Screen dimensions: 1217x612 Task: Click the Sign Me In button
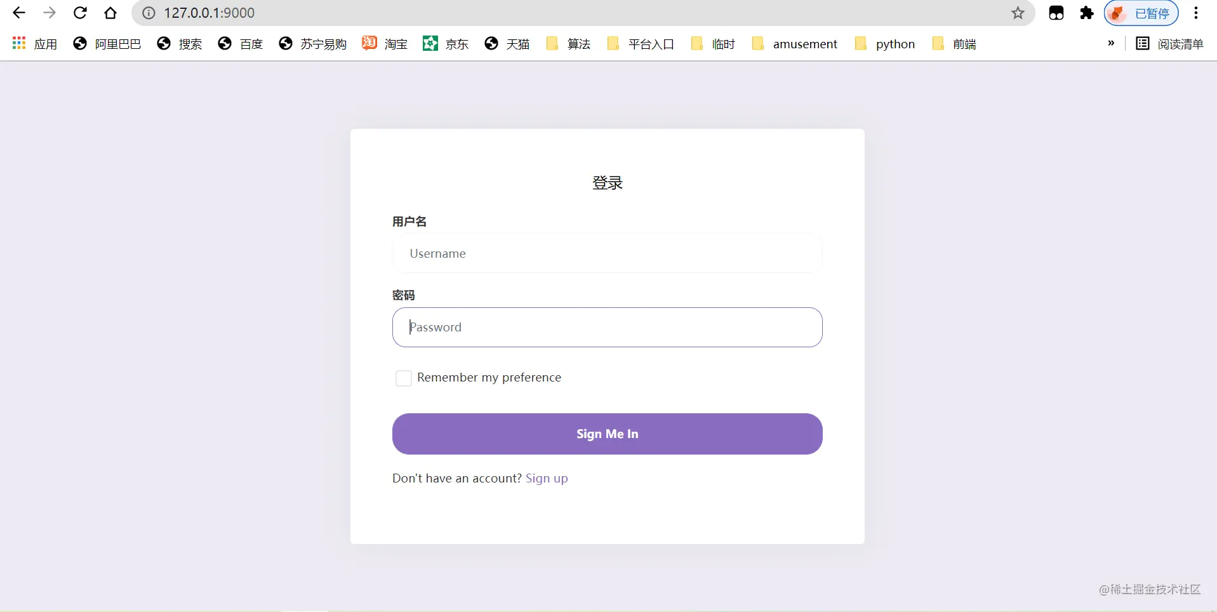(x=608, y=434)
